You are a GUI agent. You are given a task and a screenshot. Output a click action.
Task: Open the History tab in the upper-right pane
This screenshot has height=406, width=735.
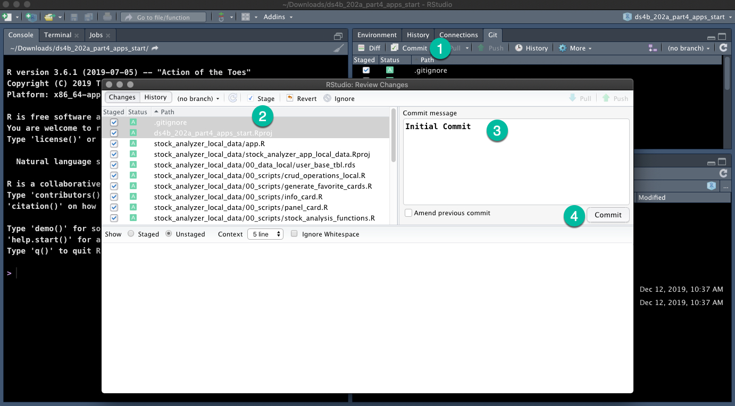(x=418, y=35)
